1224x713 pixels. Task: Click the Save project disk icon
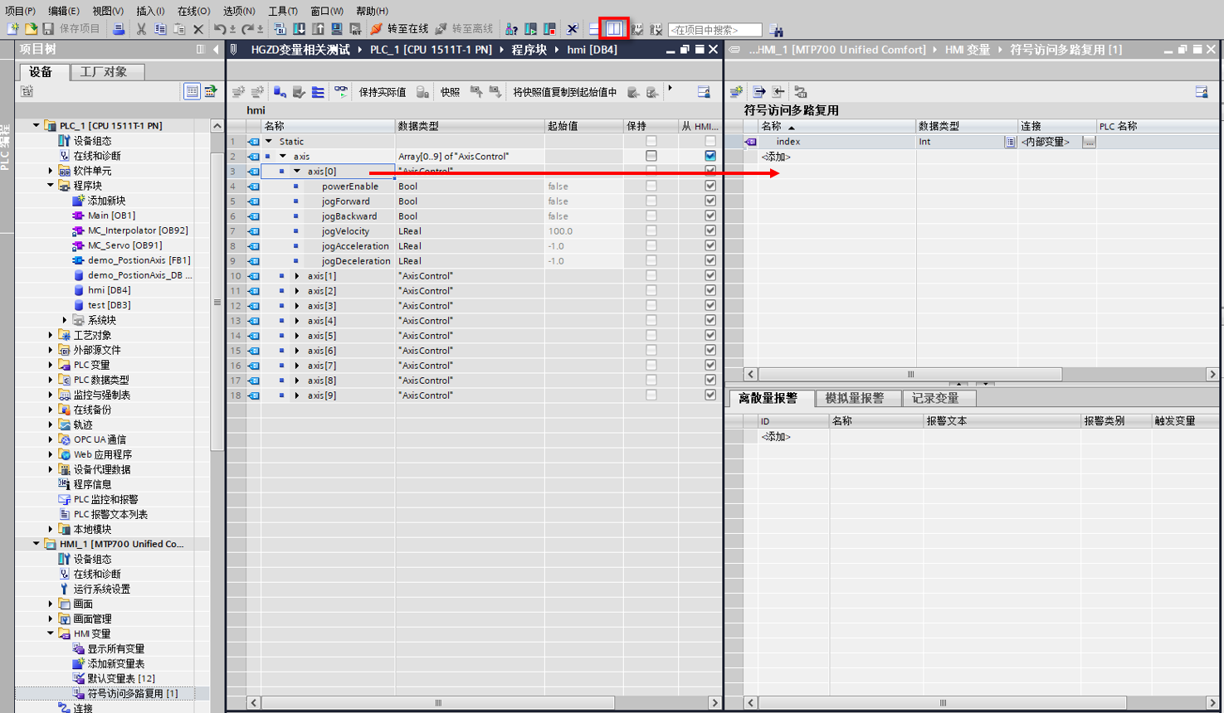click(48, 29)
